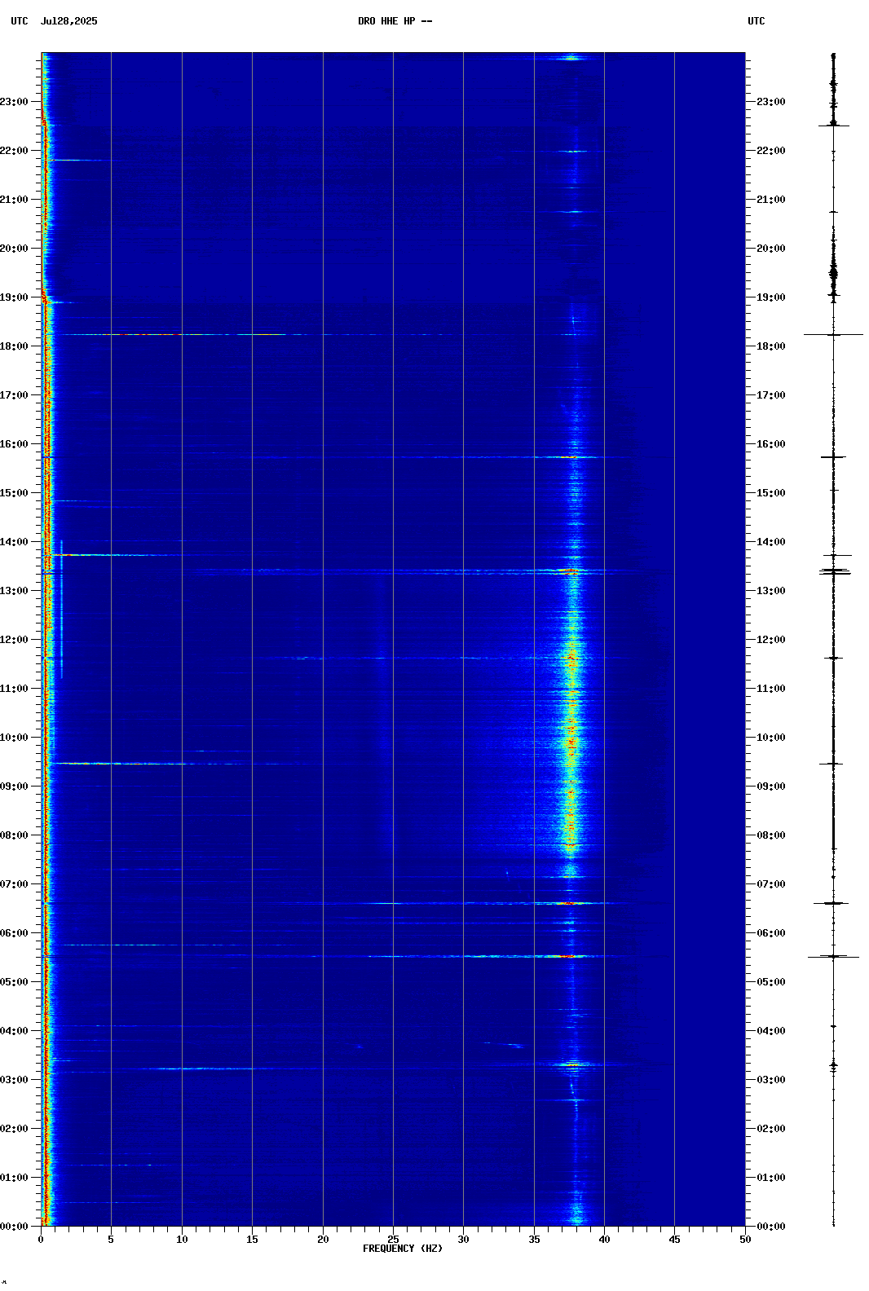This screenshot has height=1291, width=869.
Task: Click 04:00 on the left time axis
Action: pyautogui.click(x=14, y=1031)
